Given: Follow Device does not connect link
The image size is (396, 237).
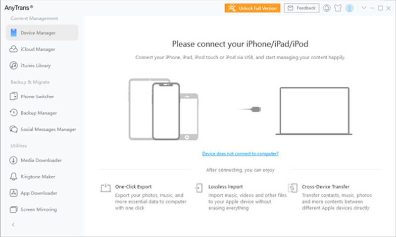Looking at the screenshot, I should [240, 154].
